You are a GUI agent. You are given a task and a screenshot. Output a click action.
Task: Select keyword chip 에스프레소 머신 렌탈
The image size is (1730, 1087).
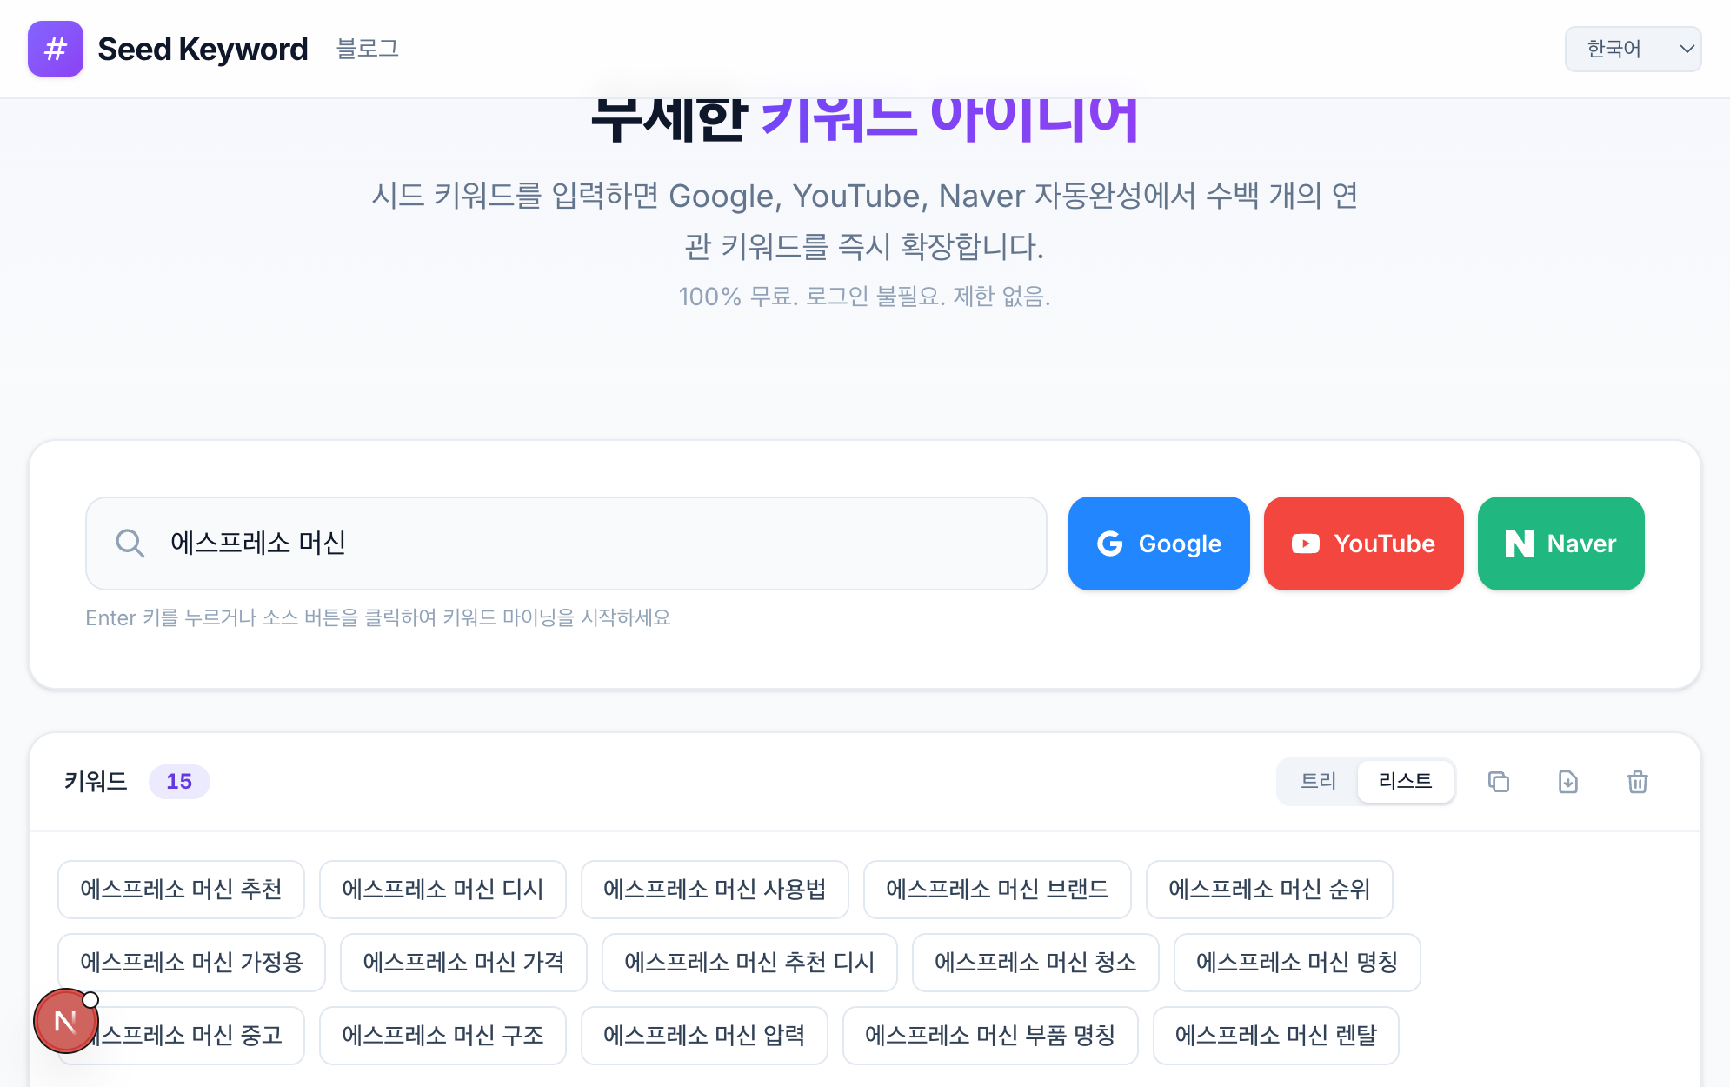click(1276, 1036)
